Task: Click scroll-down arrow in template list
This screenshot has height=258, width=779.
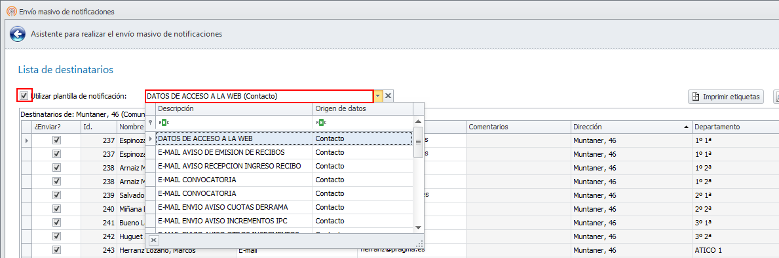Action: click(418, 227)
